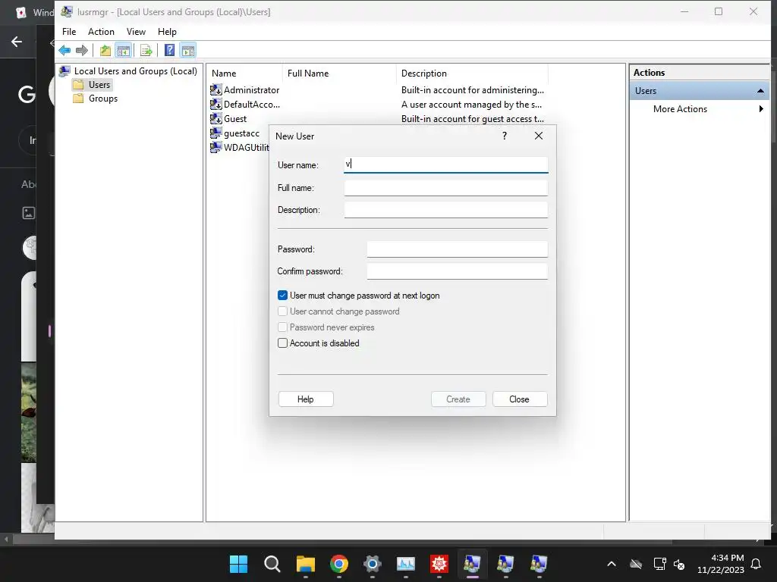The height and width of the screenshot is (582, 777).
Task: Select Local Users and Groups (Local) root node
Action: coord(135,70)
